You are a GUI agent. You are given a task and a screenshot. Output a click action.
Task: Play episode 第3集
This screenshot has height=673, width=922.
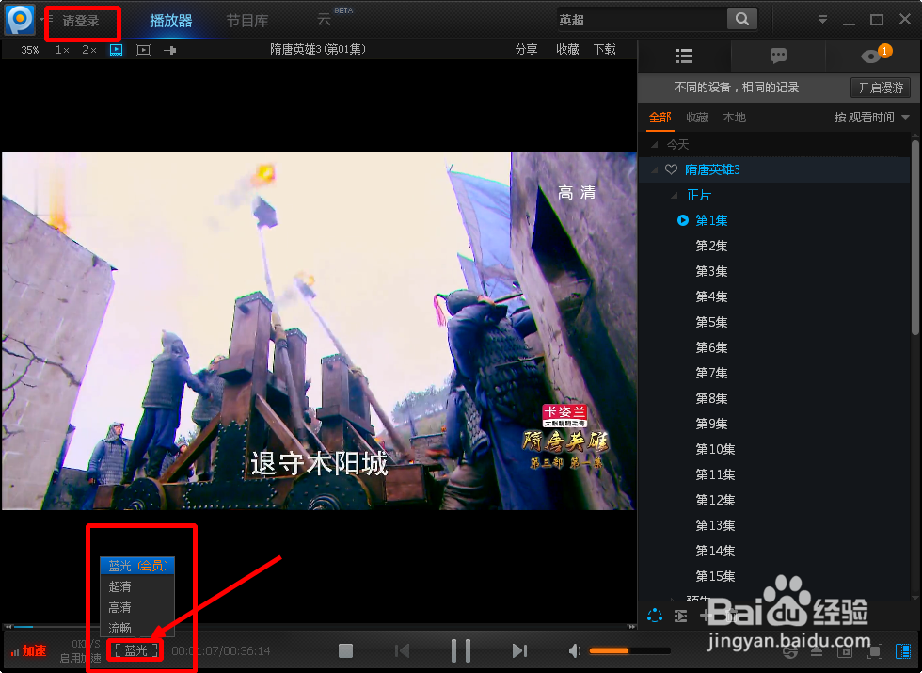pos(711,271)
